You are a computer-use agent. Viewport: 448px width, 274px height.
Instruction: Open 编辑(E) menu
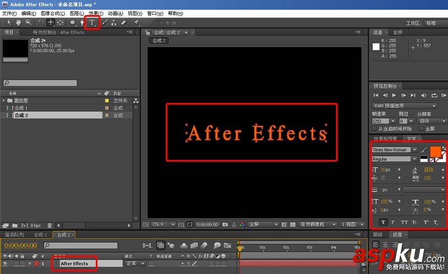click(x=29, y=13)
